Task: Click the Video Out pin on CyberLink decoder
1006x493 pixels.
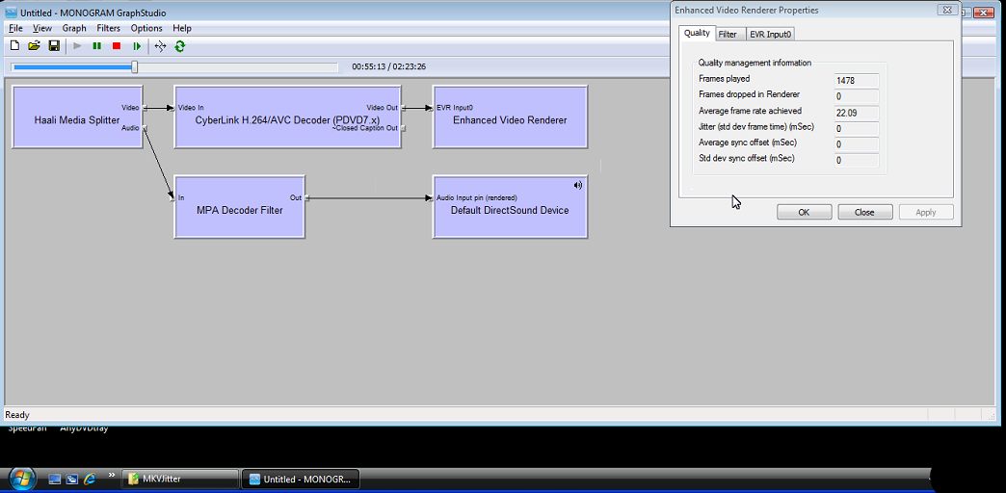Action: [404, 108]
